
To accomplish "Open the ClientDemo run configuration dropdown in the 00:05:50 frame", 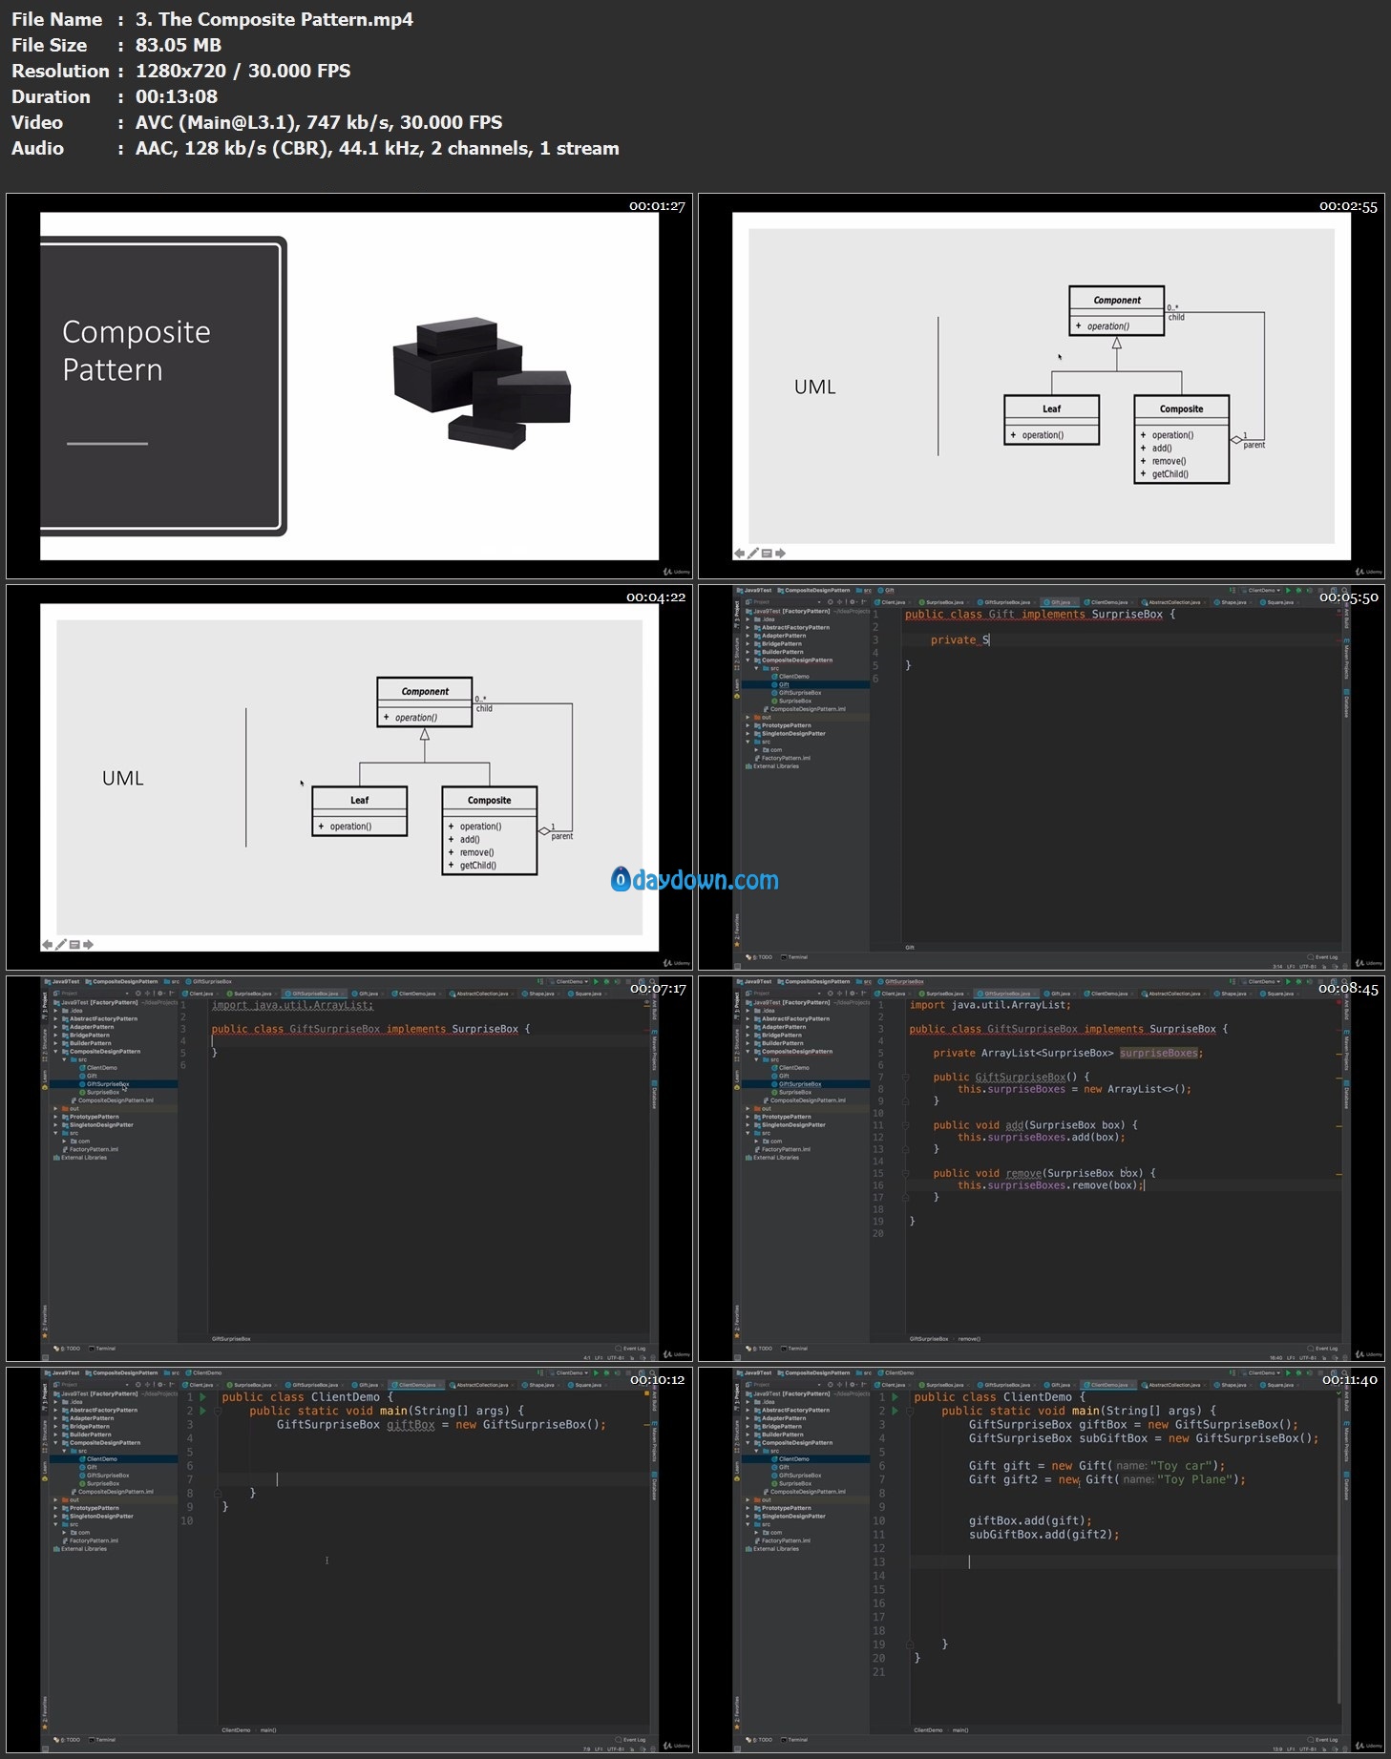I will (x=1262, y=590).
